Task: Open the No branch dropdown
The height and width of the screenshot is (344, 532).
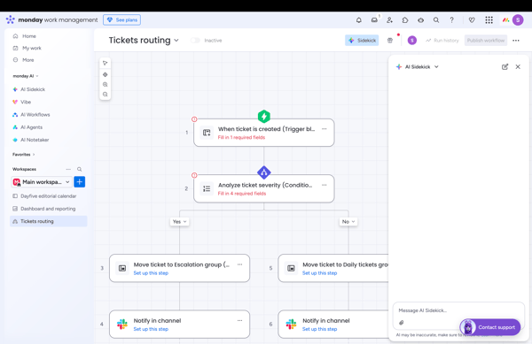Action: point(348,222)
